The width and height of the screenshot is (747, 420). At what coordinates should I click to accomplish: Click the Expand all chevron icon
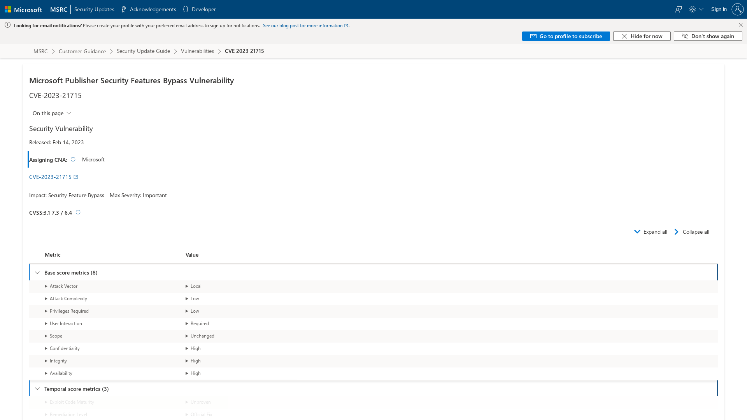click(x=637, y=232)
